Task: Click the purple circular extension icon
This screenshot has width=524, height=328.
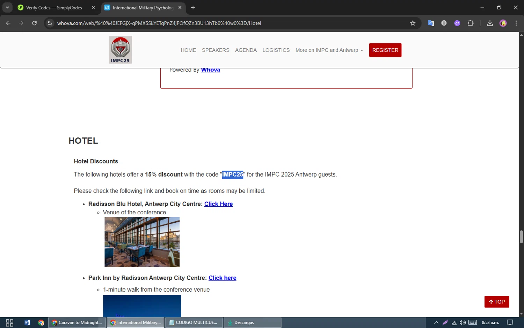Action: coord(457,23)
